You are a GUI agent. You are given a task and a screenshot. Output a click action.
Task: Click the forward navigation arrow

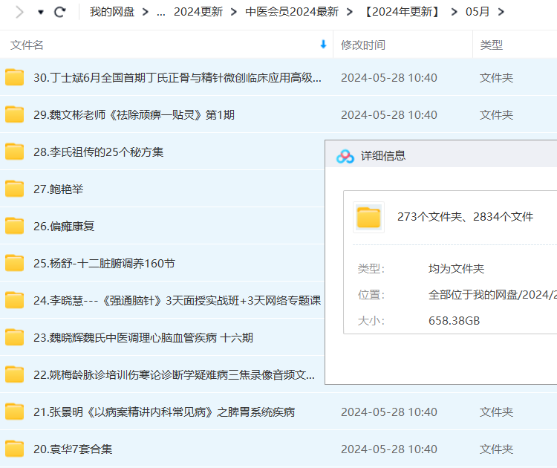point(19,12)
